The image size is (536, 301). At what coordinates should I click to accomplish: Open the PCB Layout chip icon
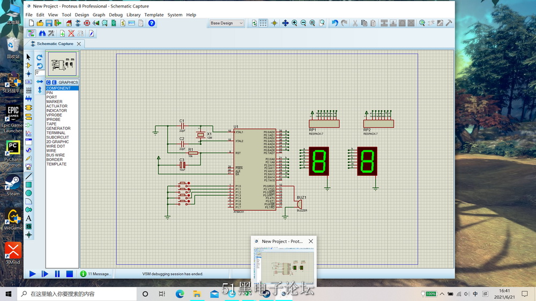click(87, 23)
